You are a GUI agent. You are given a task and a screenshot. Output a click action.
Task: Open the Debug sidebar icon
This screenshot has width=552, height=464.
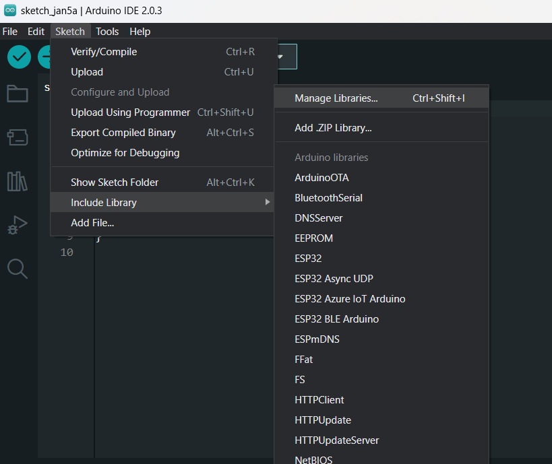(x=18, y=225)
